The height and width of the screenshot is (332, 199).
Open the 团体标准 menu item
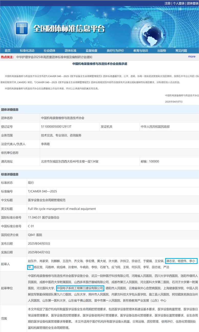[x=70, y=51]
